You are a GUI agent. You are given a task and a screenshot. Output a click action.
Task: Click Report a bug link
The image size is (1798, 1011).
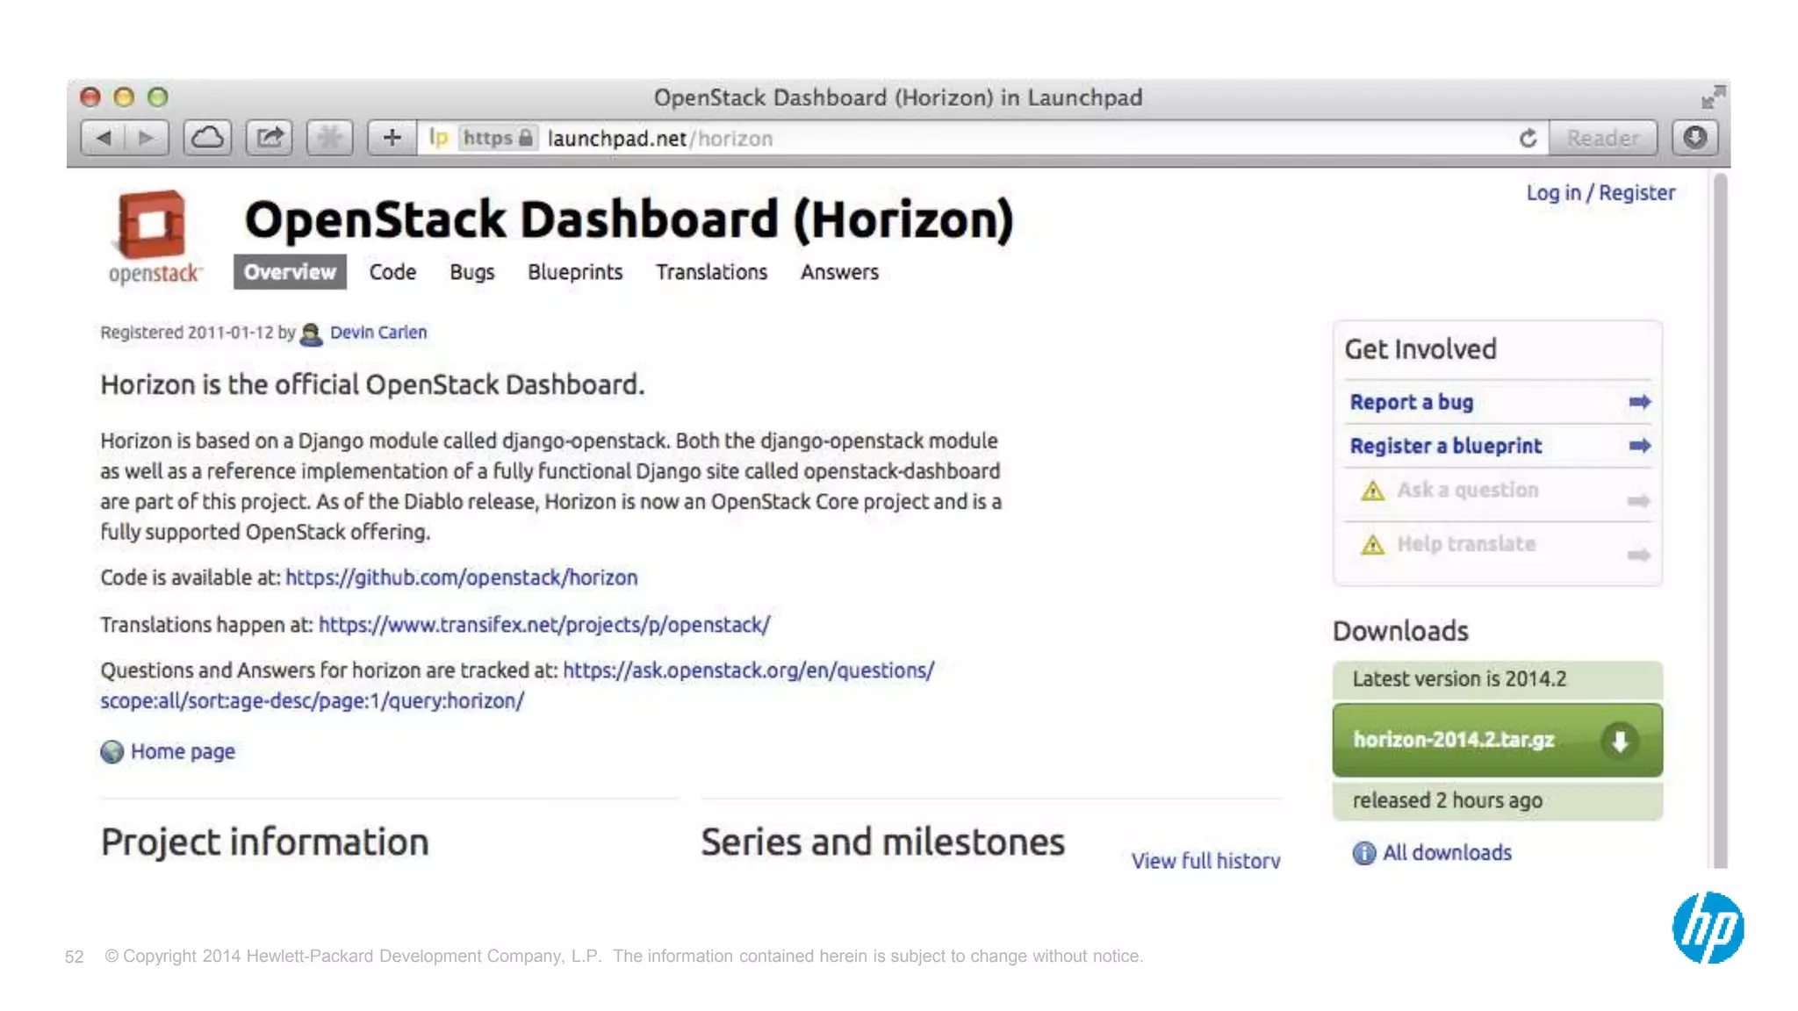pos(1411,402)
